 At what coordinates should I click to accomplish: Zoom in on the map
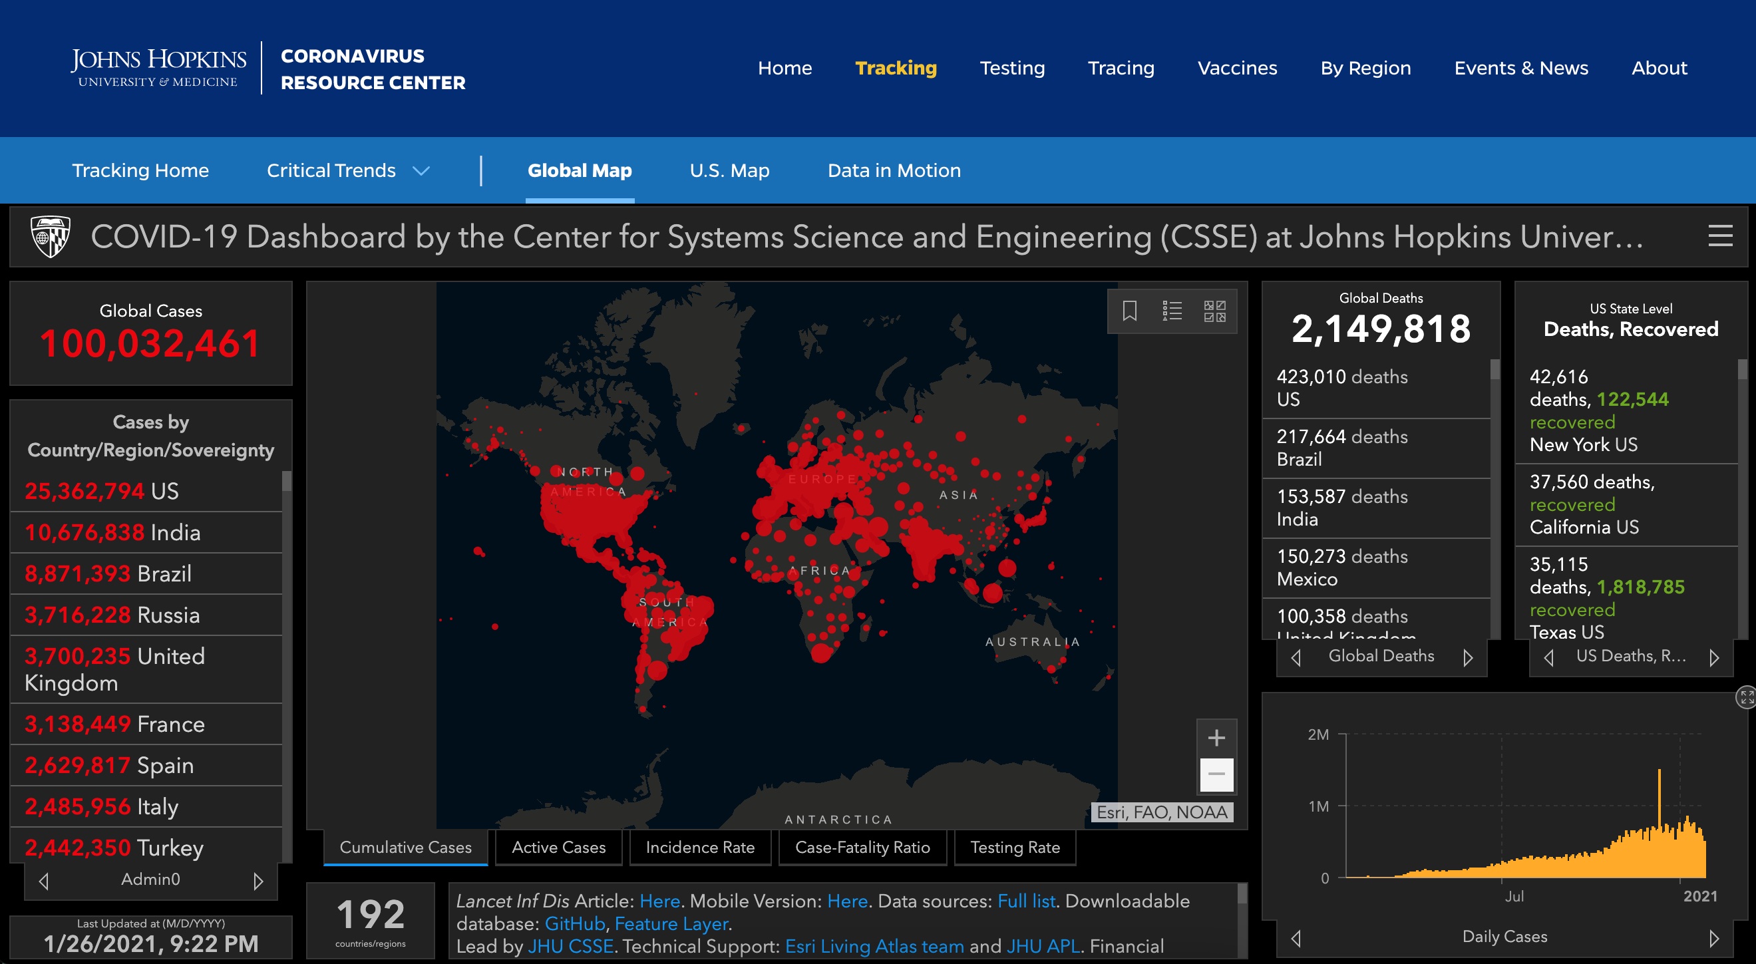pos(1216,738)
